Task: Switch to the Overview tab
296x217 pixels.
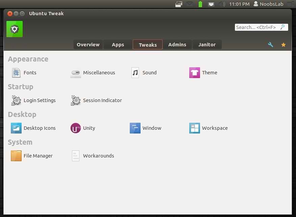Action: (88, 45)
